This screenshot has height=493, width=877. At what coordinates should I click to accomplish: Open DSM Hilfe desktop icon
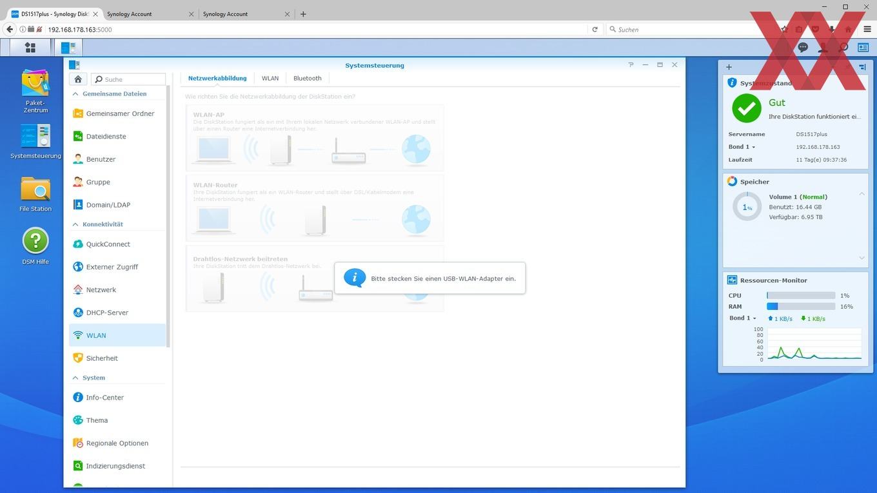click(35, 246)
